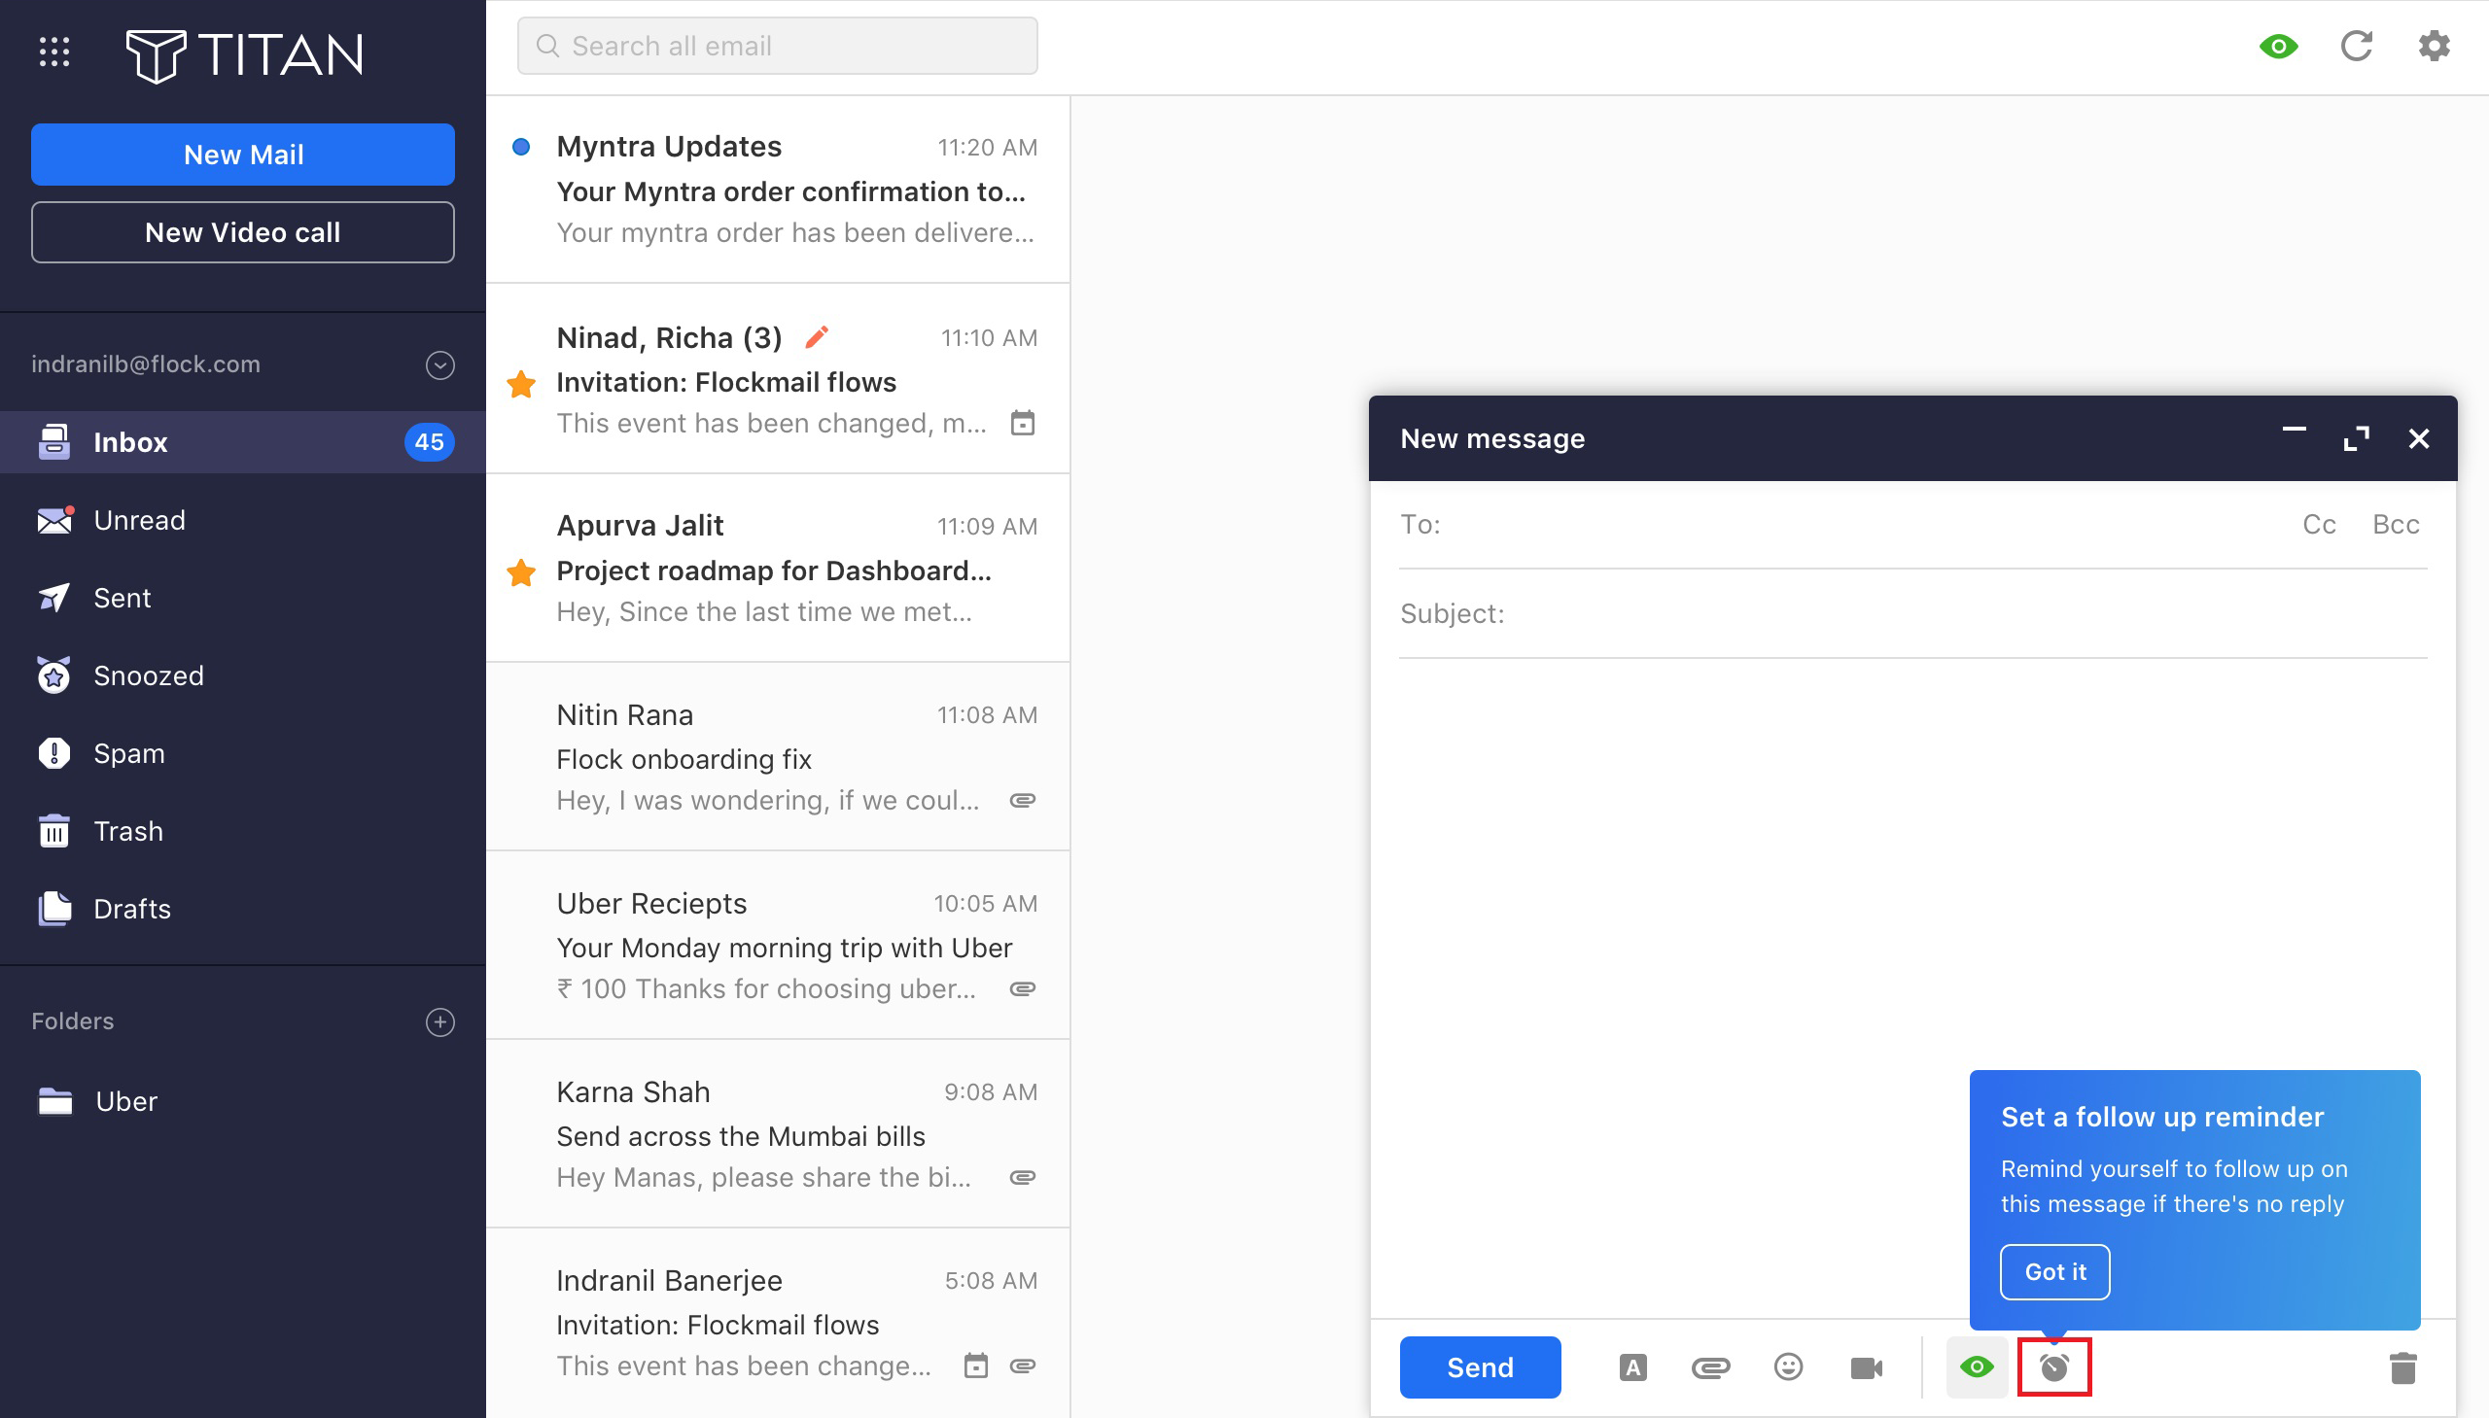Open the Spam folder
The width and height of the screenshot is (2489, 1418).
243,754
